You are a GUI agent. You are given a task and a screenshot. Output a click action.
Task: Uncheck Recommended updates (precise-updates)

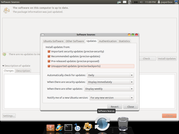click(49, 56)
